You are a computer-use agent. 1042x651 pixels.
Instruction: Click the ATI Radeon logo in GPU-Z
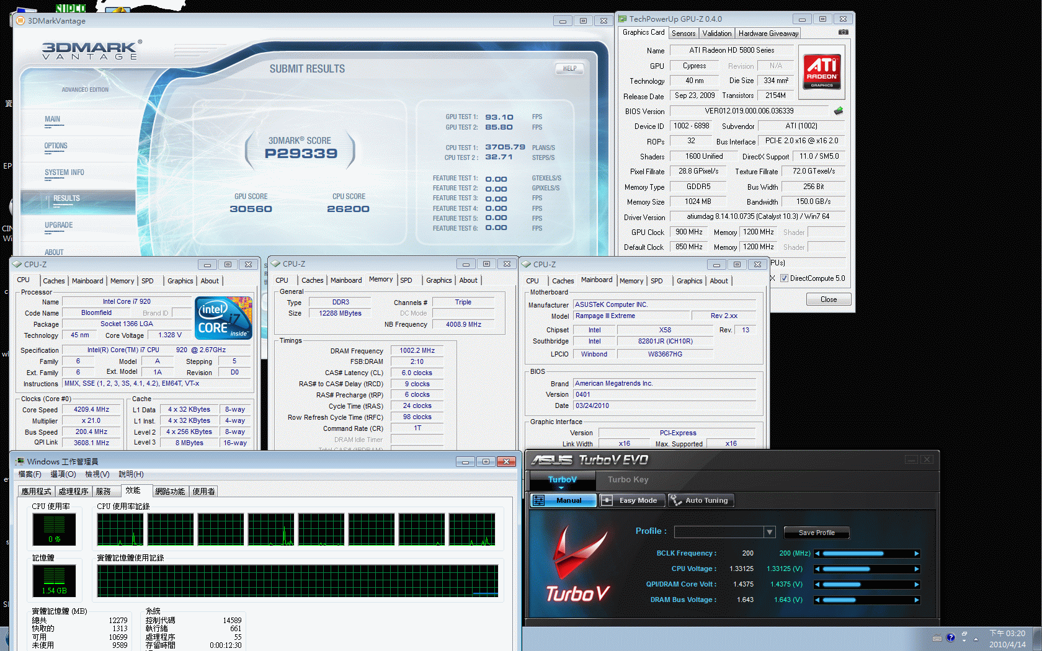pyautogui.click(x=822, y=72)
